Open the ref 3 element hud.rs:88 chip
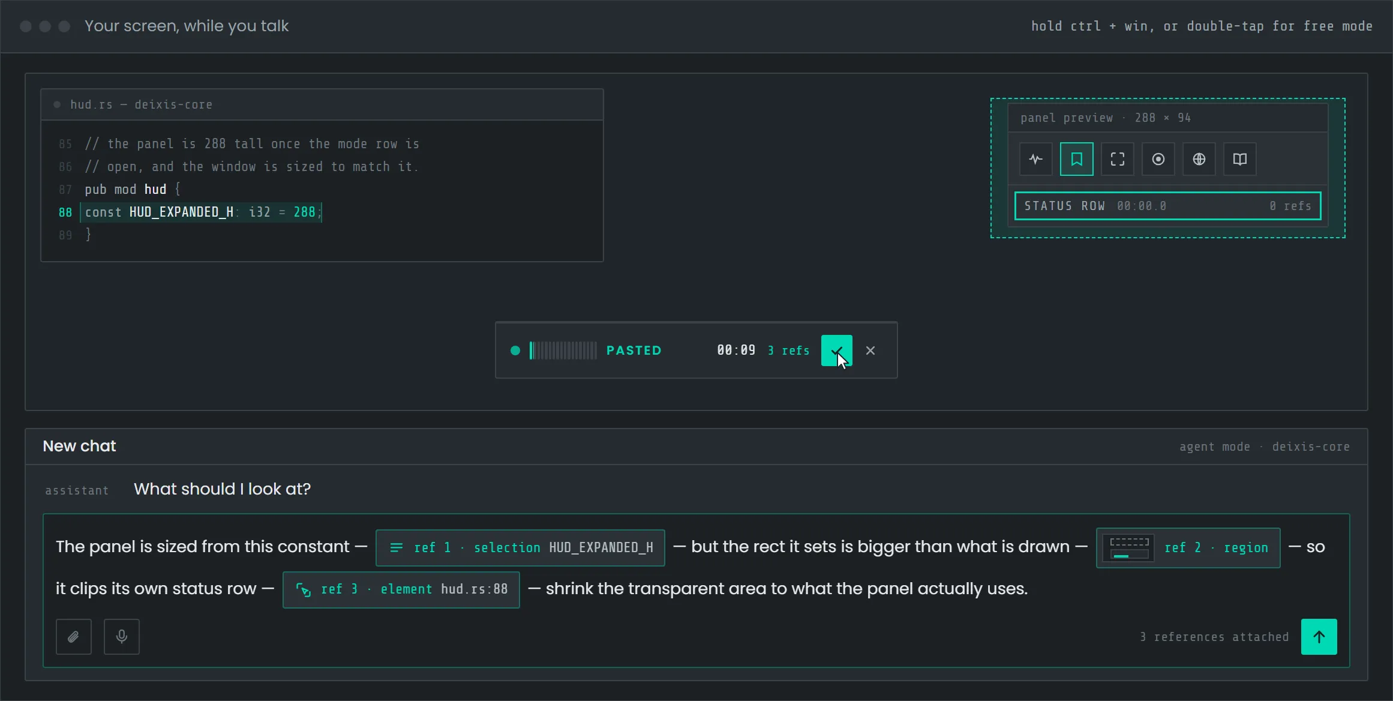The height and width of the screenshot is (701, 1393). pyautogui.click(x=401, y=589)
